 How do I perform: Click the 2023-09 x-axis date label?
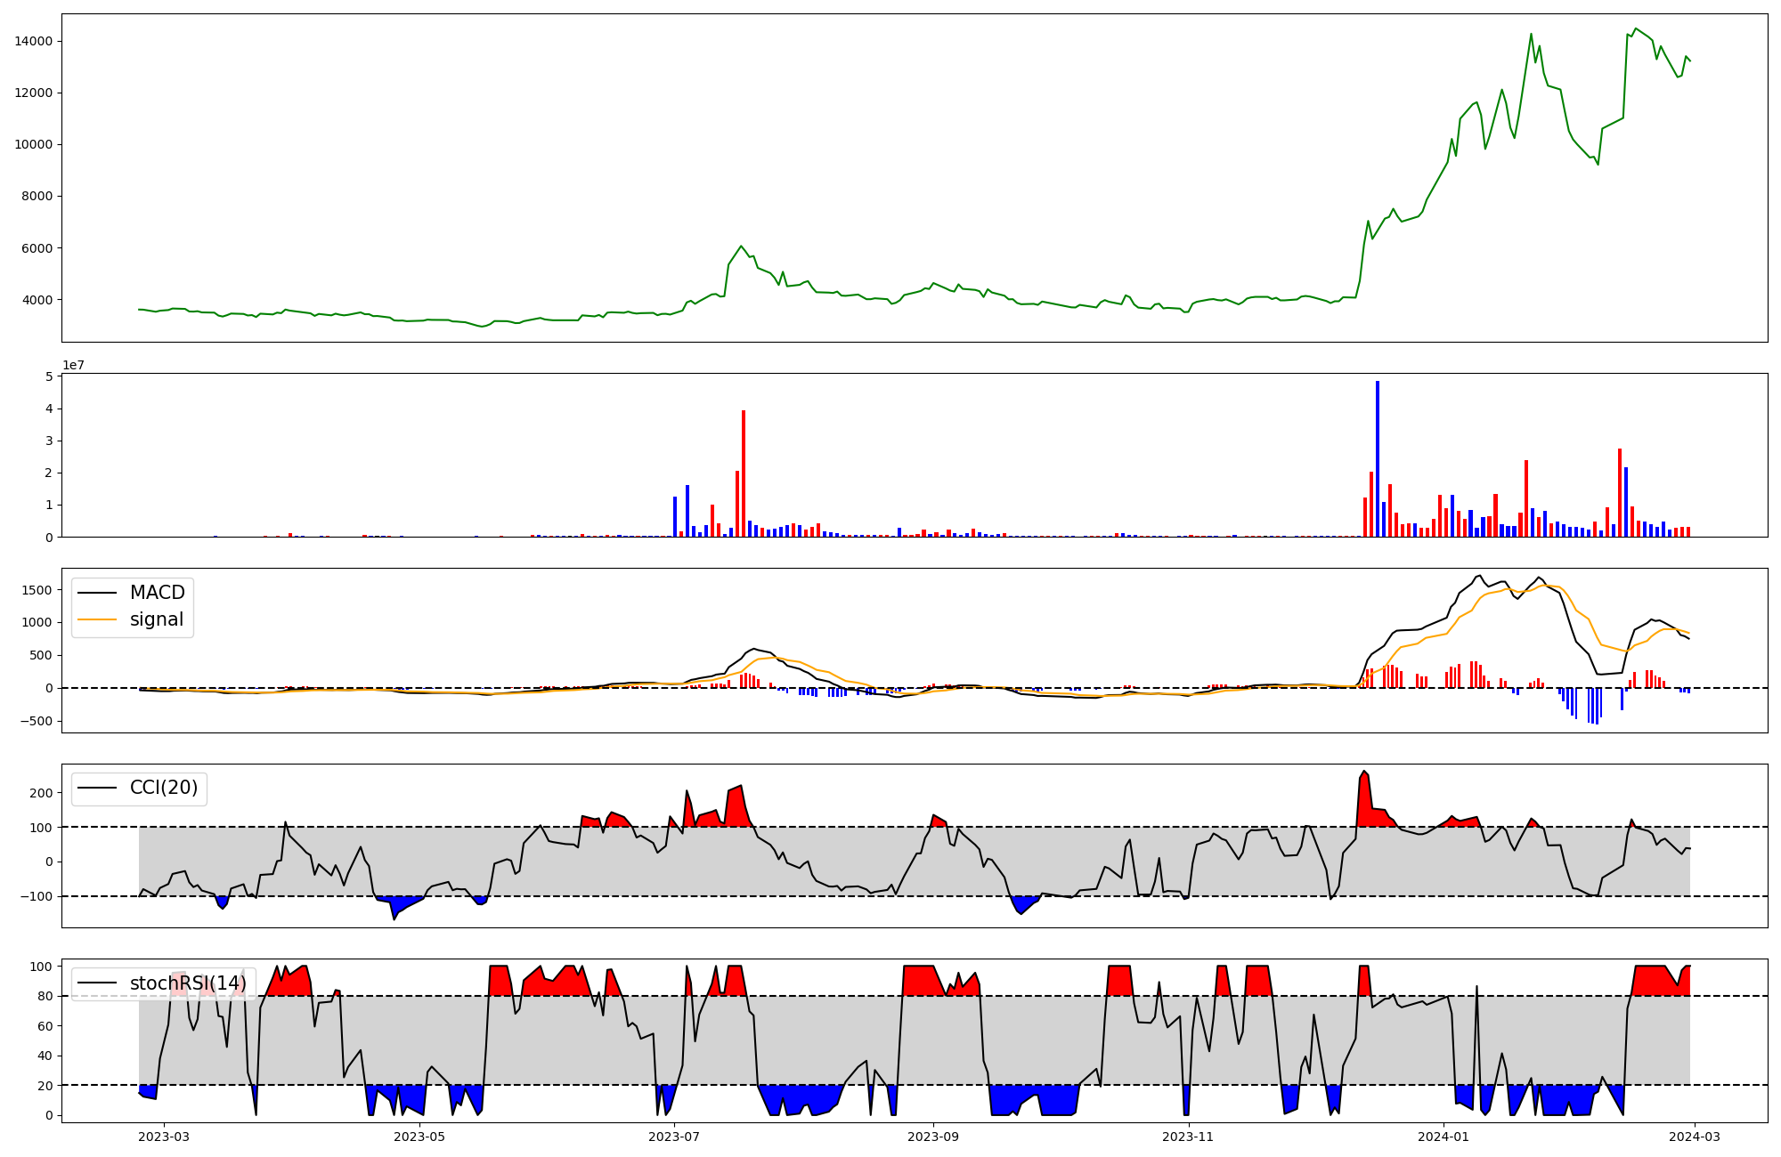(x=933, y=1137)
